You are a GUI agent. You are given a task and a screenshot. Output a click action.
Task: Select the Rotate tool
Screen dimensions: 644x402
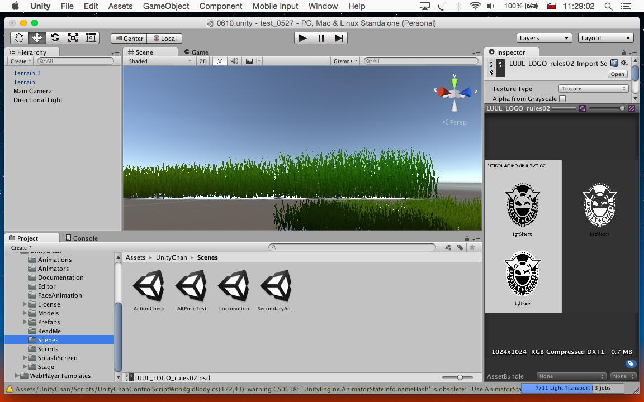pyautogui.click(x=55, y=38)
